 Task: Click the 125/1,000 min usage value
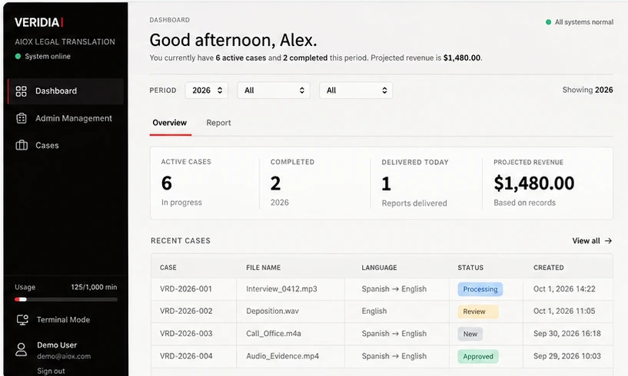pyautogui.click(x=94, y=287)
